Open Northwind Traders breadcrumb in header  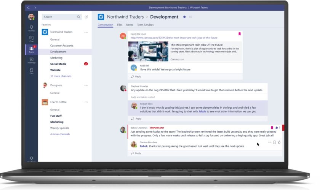click(x=125, y=17)
